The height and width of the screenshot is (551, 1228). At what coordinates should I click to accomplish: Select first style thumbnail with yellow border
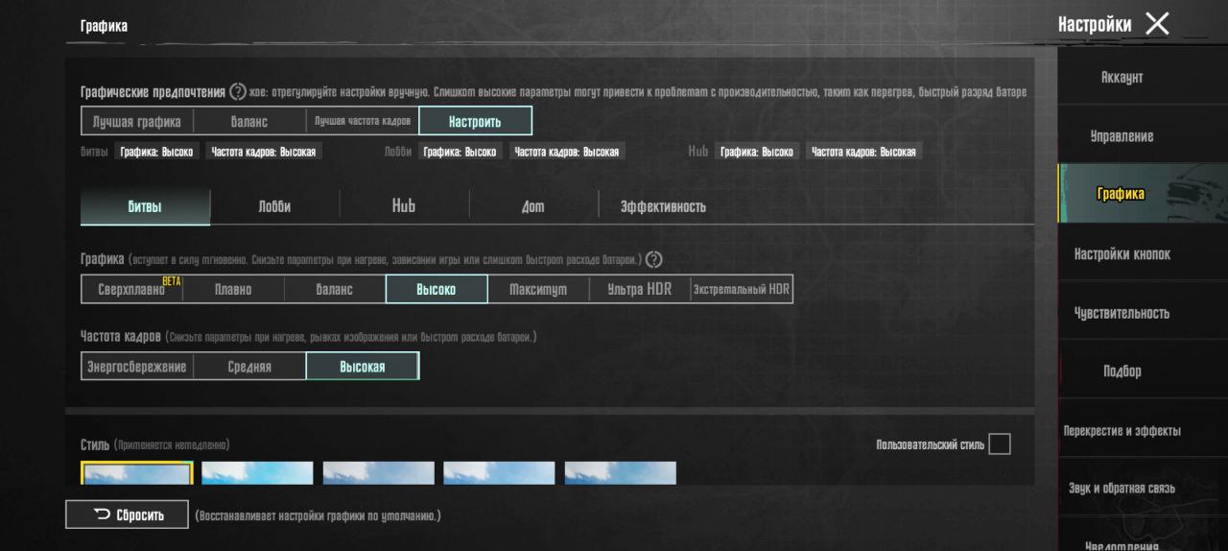click(137, 473)
